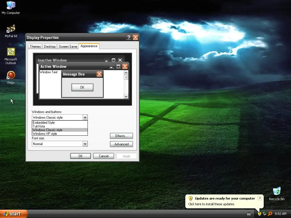This screenshot has width=291, height=218.
Task: Expand the Windows and buttons dropdown arrow
Action: click(x=85, y=117)
